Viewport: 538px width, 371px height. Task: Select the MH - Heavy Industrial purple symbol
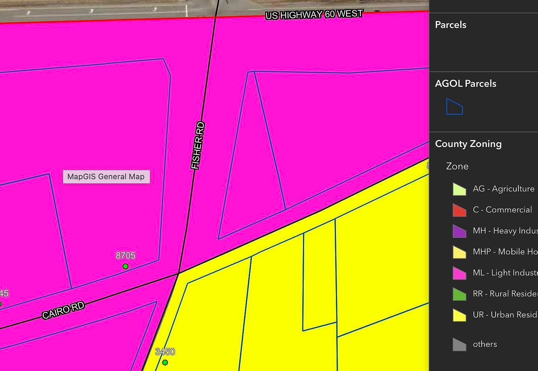[459, 231]
